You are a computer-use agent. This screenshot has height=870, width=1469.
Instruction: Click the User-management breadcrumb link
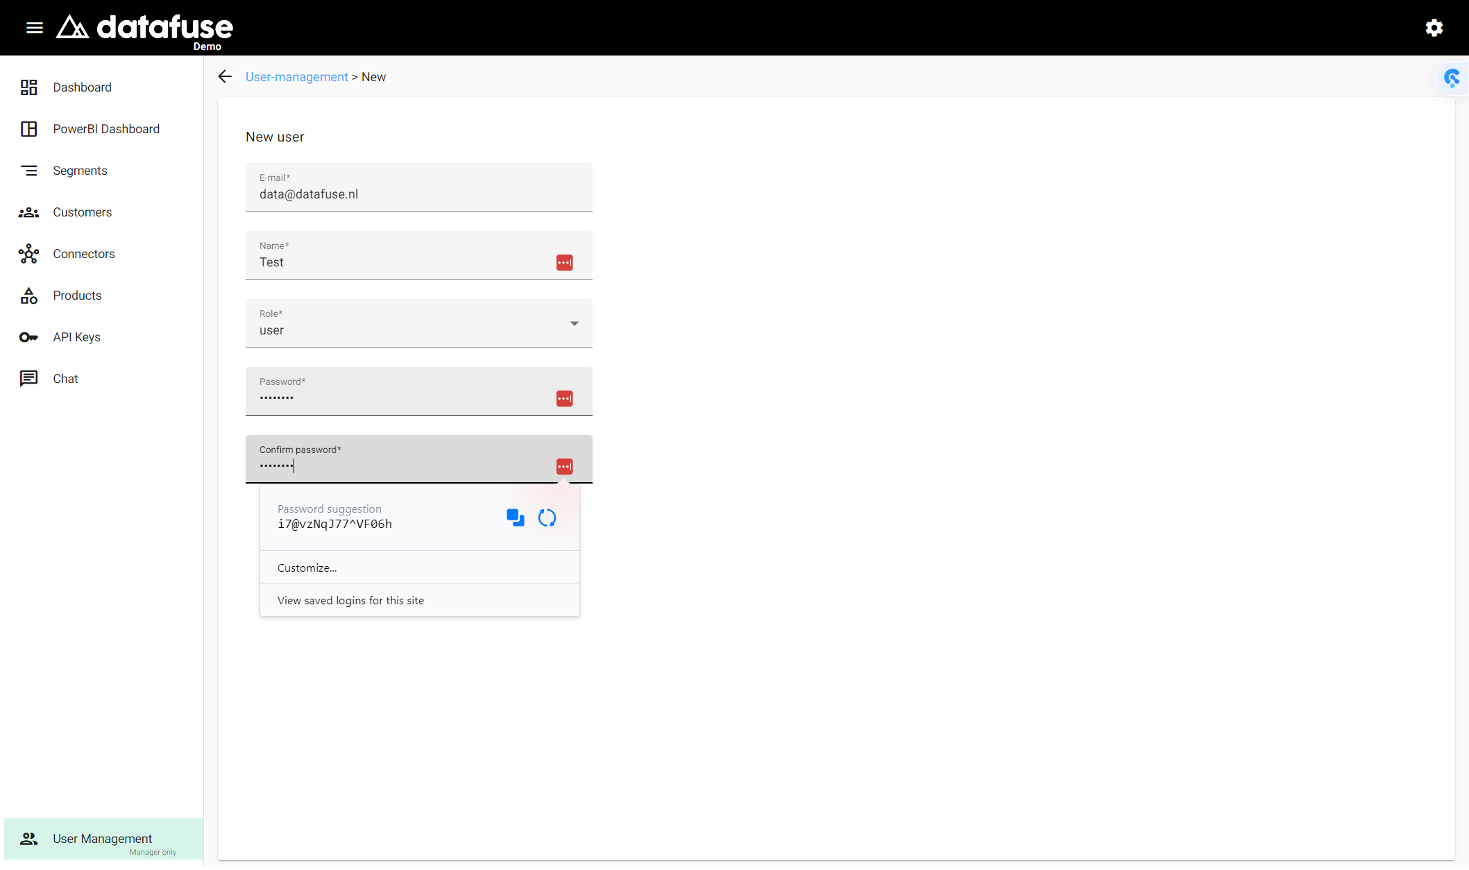click(x=296, y=77)
